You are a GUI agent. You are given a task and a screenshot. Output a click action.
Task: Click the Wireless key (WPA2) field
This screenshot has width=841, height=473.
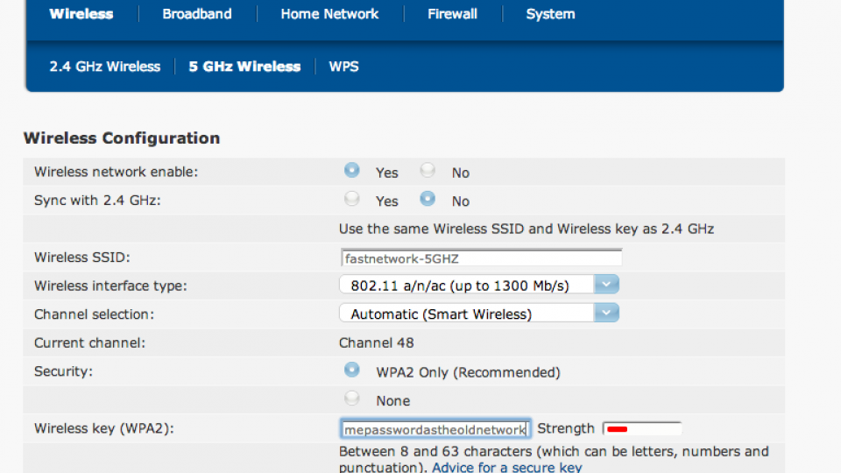coord(435,429)
